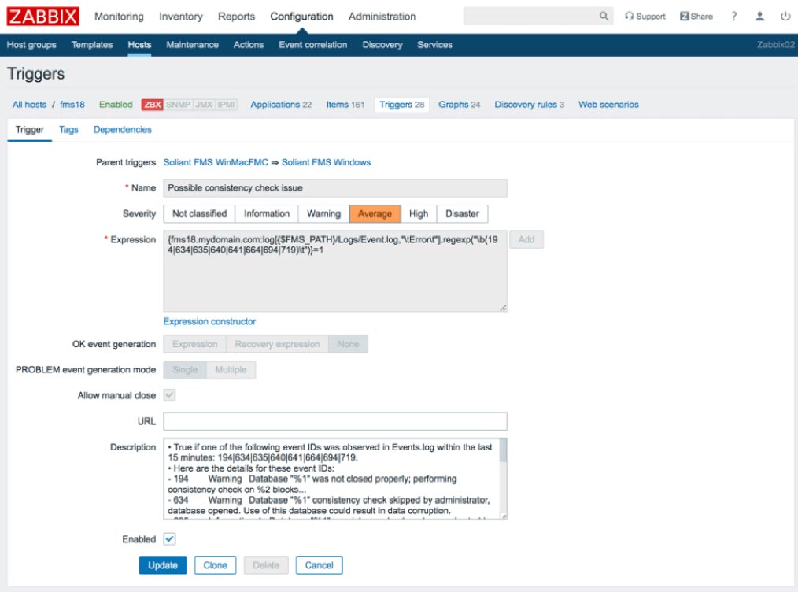Click the Share Z icon
The image size is (798, 592).
point(685,17)
